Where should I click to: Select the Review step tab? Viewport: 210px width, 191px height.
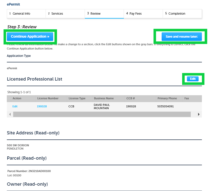pyautogui.click(x=104, y=14)
